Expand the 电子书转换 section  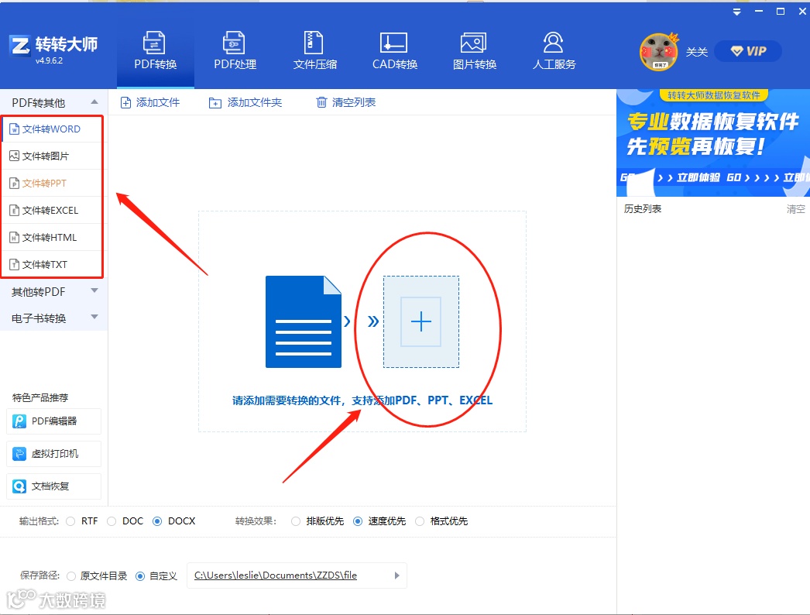pyautogui.click(x=53, y=318)
